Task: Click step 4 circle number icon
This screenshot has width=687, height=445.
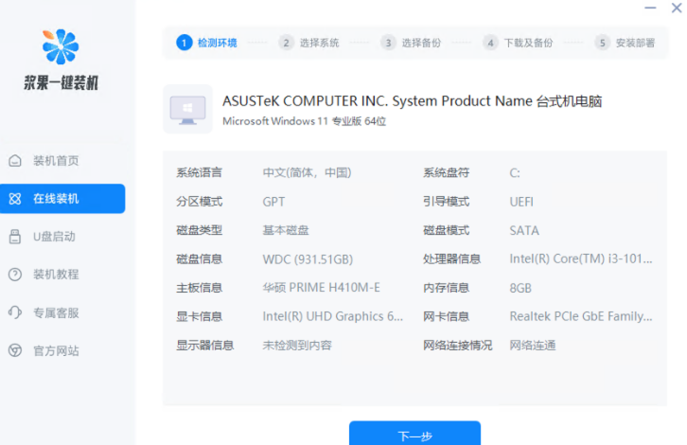Action: coord(490,43)
